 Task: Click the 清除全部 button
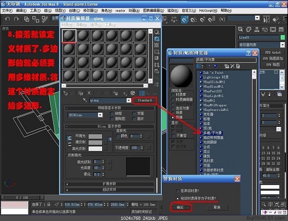pos(272,169)
